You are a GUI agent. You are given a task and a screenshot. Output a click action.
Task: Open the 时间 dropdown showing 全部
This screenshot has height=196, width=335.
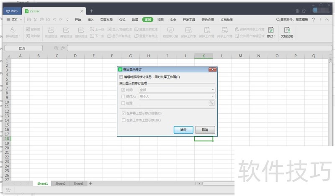click(x=177, y=90)
